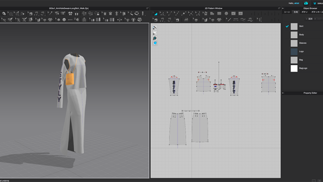Switch to the ボタン tab
The width and height of the screenshot is (323, 182).
(x=305, y=12)
